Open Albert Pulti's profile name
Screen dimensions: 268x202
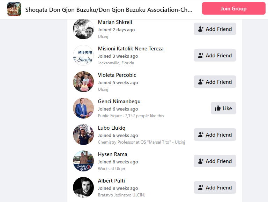coord(111,180)
